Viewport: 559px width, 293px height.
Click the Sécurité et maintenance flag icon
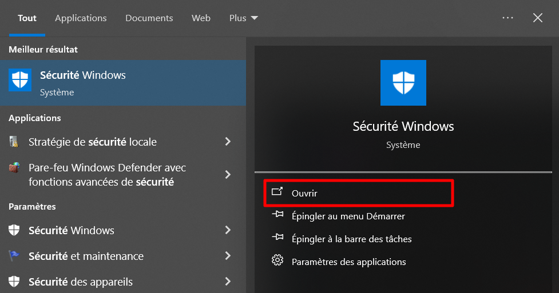click(x=14, y=256)
